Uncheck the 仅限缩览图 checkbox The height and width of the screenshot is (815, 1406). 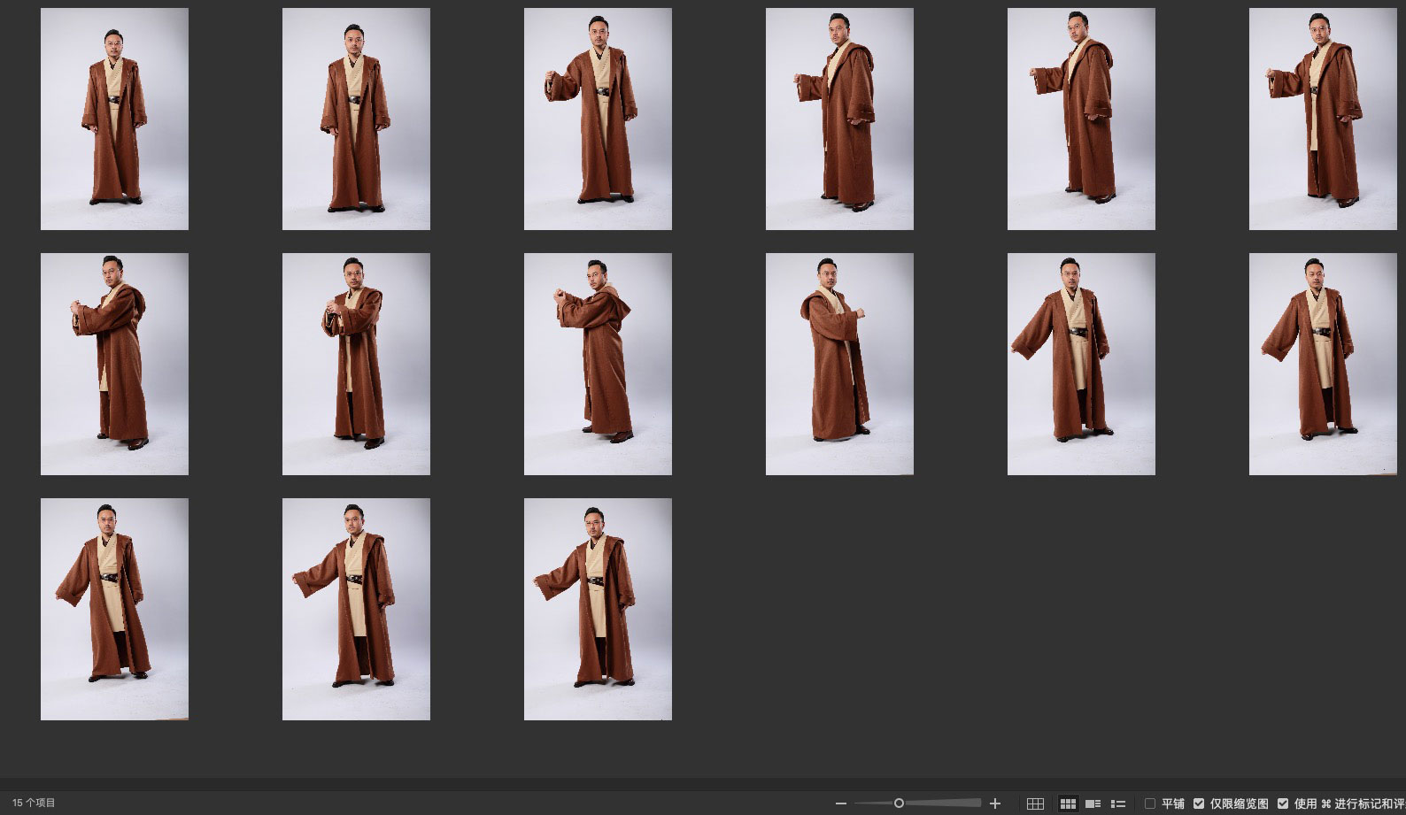[1199, 803]
